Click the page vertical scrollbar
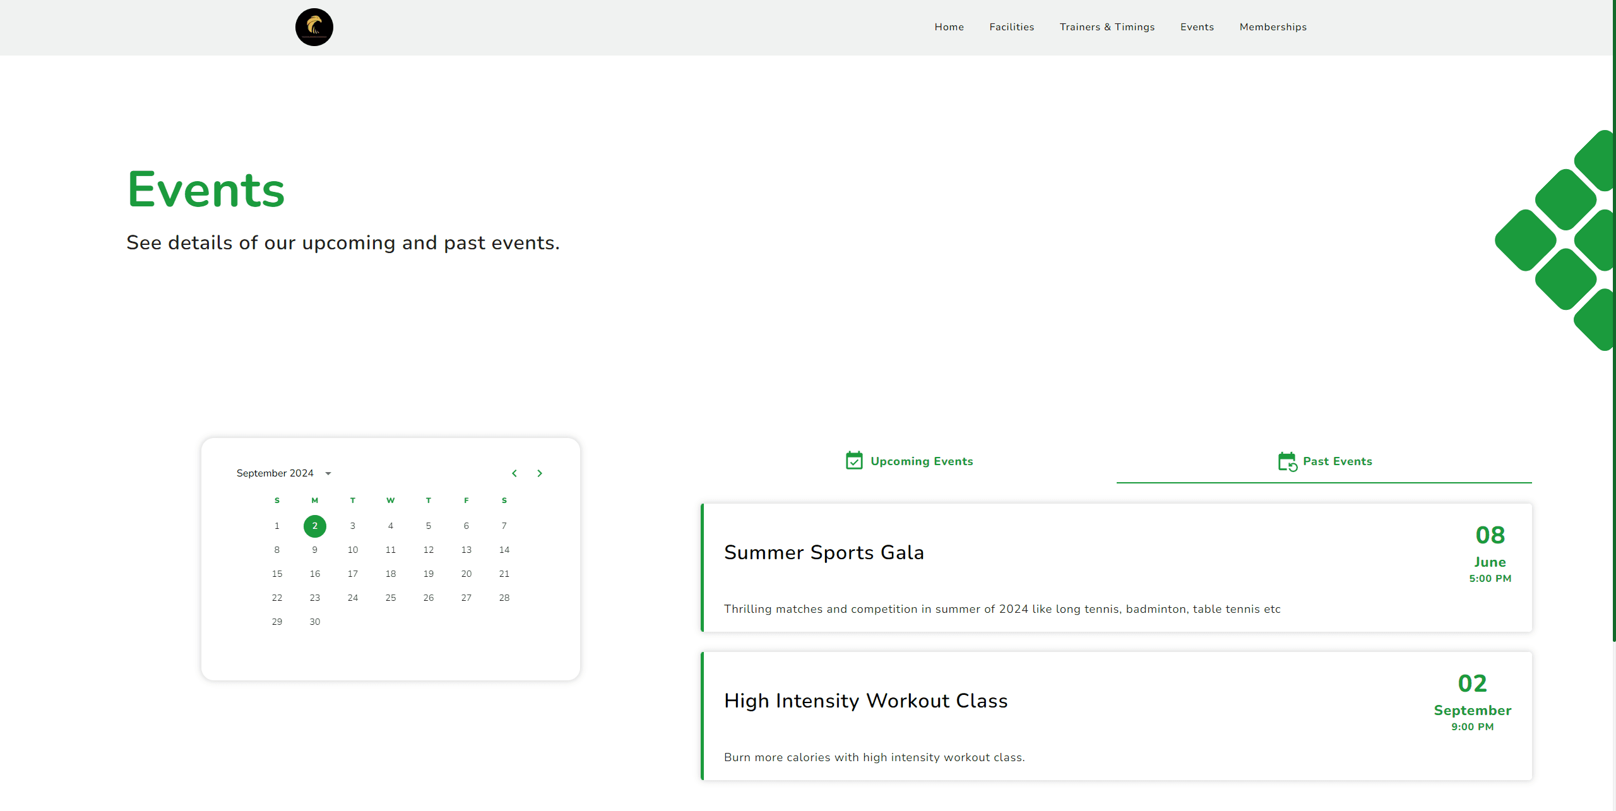 1614,321
